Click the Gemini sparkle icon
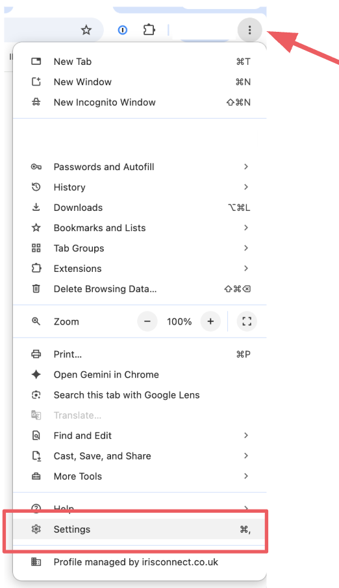 (36, 374)
